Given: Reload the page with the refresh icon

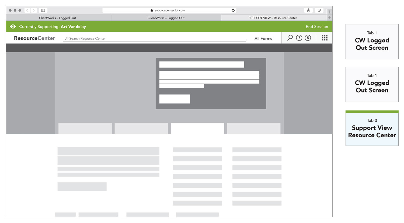Looking at the screenshot, I should [x=233, y=10].
